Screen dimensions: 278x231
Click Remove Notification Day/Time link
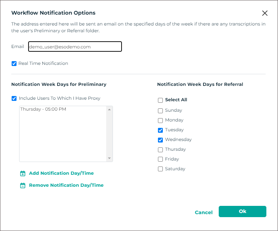click(x=66, y=185)
